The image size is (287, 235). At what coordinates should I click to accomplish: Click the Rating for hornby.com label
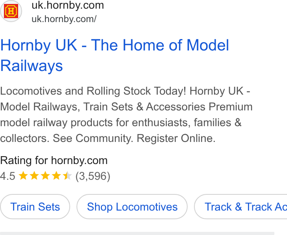click(54, 160)
